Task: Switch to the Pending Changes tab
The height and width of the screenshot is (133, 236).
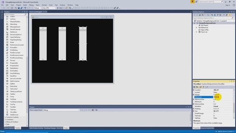Action: 50,128
